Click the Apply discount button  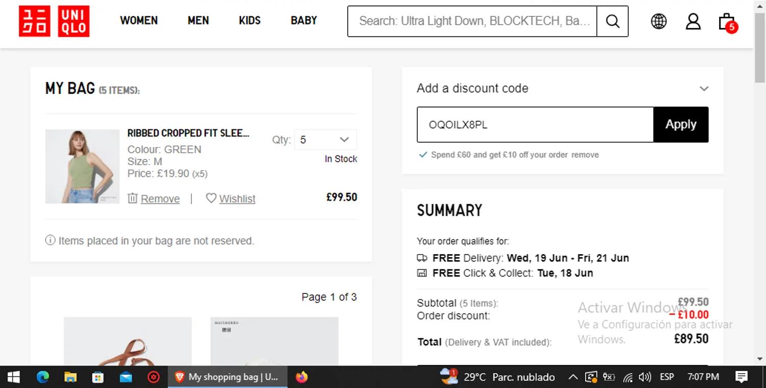[681, 124]
